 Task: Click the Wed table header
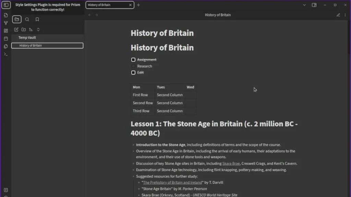coord(190,87)
